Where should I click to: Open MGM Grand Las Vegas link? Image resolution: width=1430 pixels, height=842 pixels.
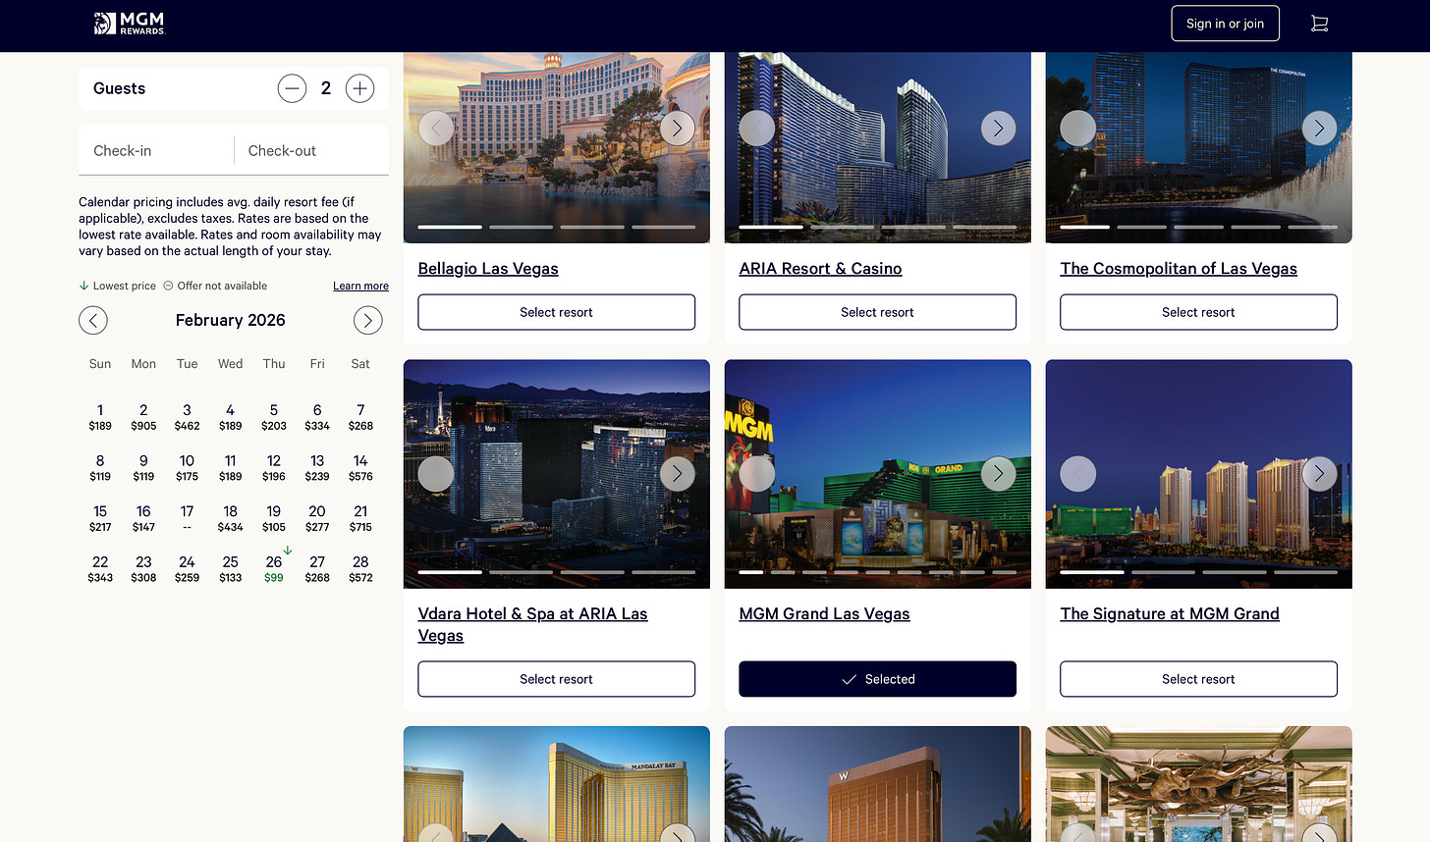pyautogui.click(x=824, y=614)
